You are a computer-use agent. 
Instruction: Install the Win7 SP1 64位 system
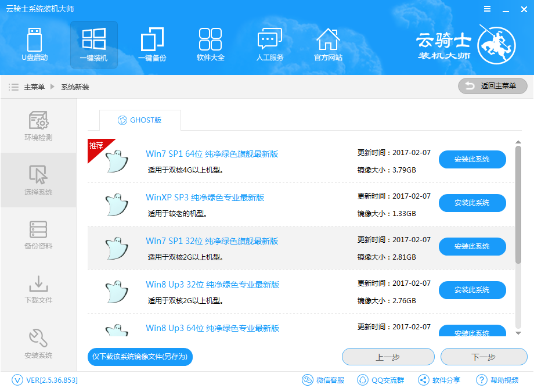(x=472, y=159)
